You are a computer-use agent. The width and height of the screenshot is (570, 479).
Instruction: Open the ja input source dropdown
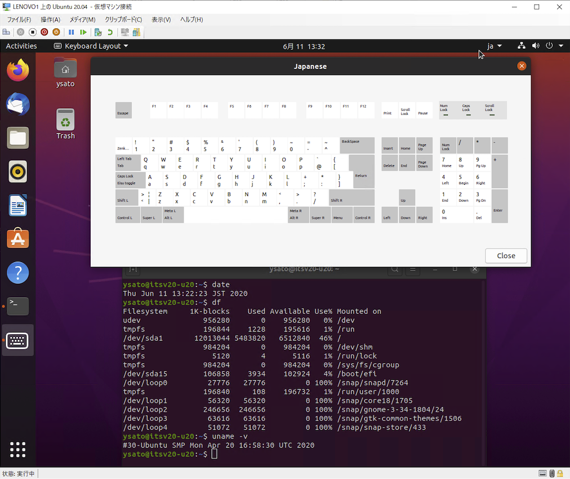[494, 46]
